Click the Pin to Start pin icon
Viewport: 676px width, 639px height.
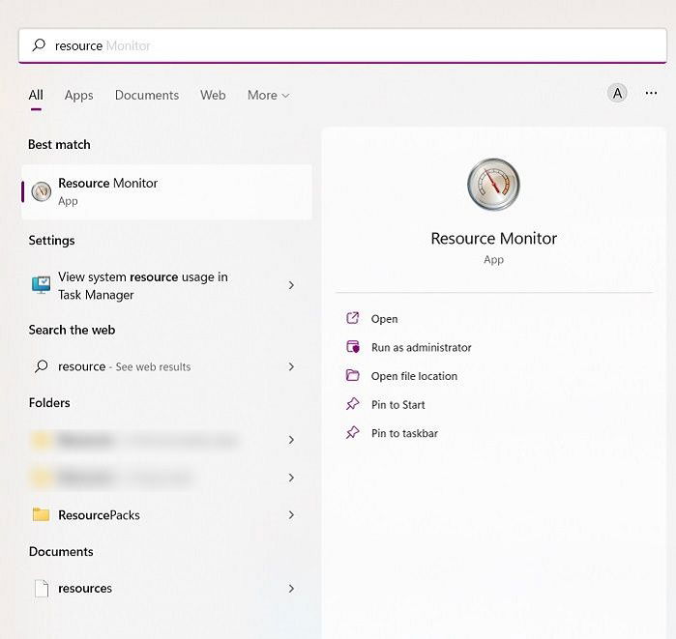(x=353, y=404)
